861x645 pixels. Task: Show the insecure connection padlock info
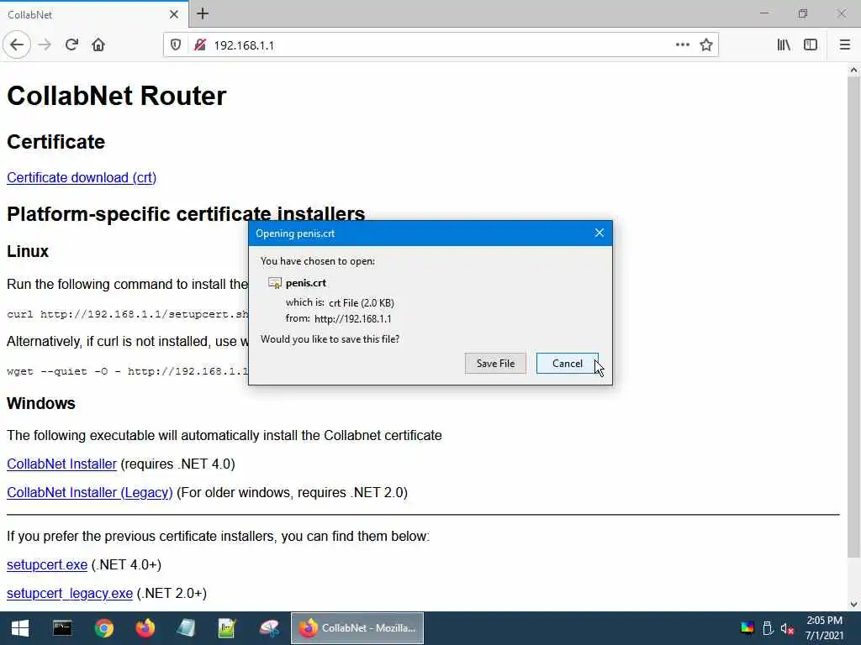(200, 45)
